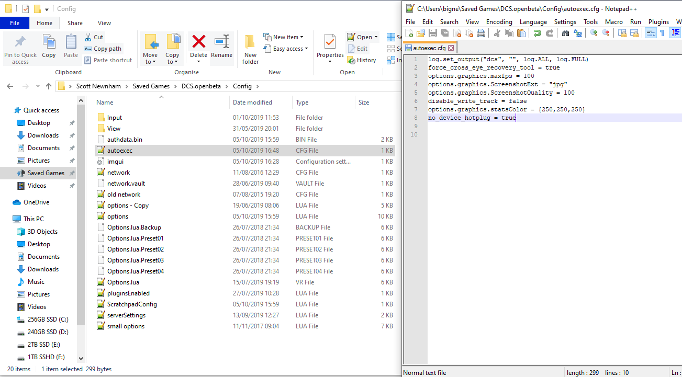Screen dimensions: 682x377
Task: Expand the Easy access dropdown
Action: (x=286, y=49)
